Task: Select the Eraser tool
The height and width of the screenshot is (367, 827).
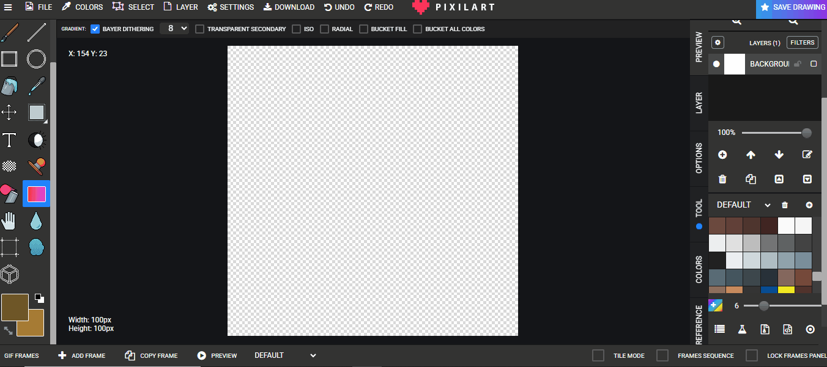Action: 9,194
